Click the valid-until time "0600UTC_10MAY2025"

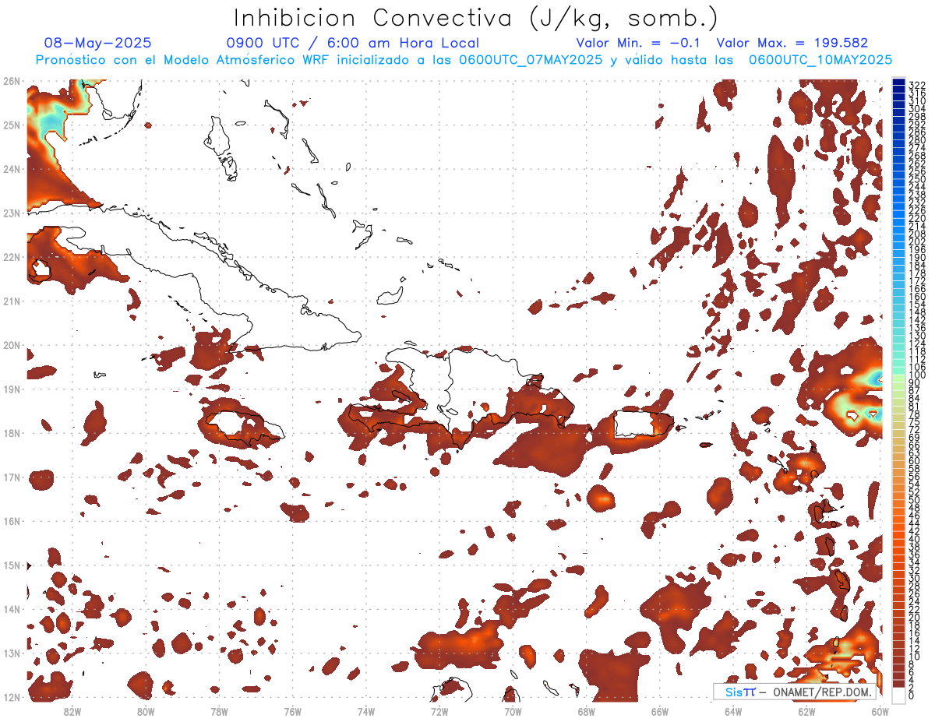[820, 59]
